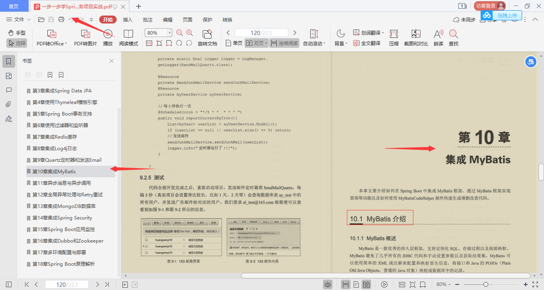Toggle 连续阅读 continuous reading
The image size is (544, 290).
tap(284, 43)
